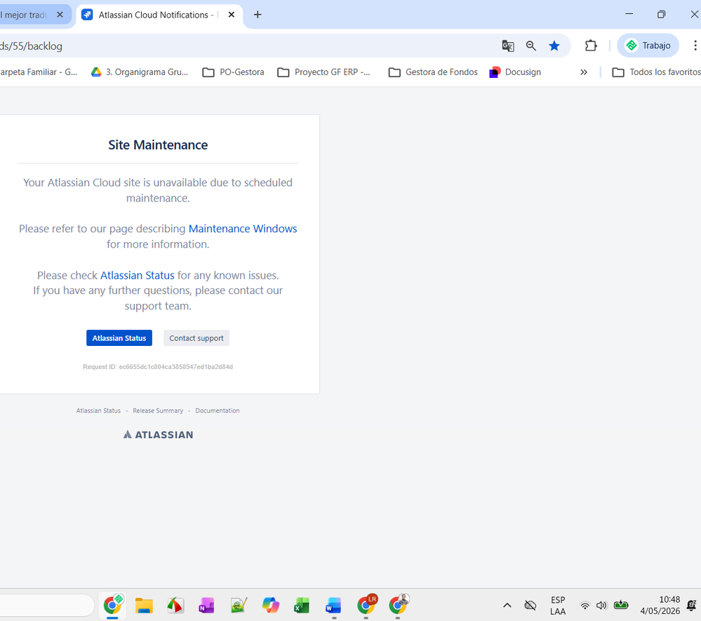Close the 'mejor trad' tab
701x621 pixels.
60,15
